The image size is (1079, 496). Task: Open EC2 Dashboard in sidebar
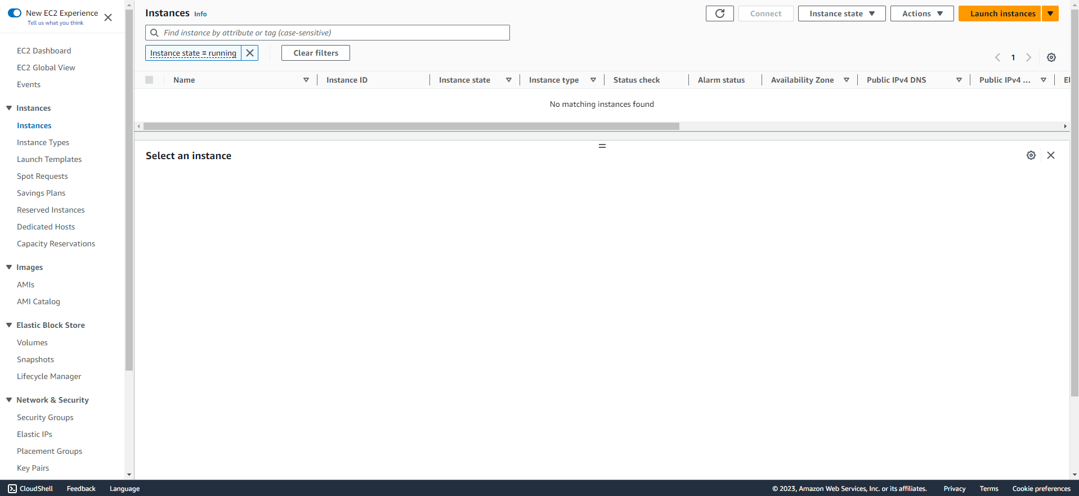(x=44, y=51)
